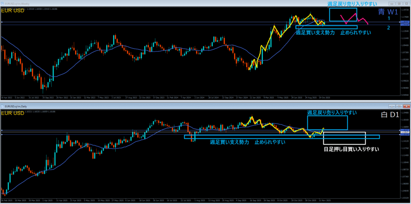Maximize the Daily chart window

(x=399, y=106)
